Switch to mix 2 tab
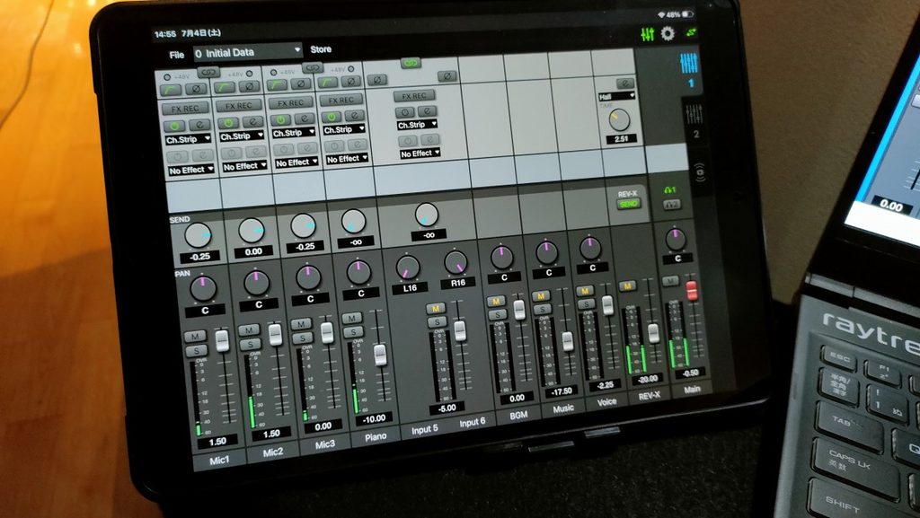 [694, 121]
